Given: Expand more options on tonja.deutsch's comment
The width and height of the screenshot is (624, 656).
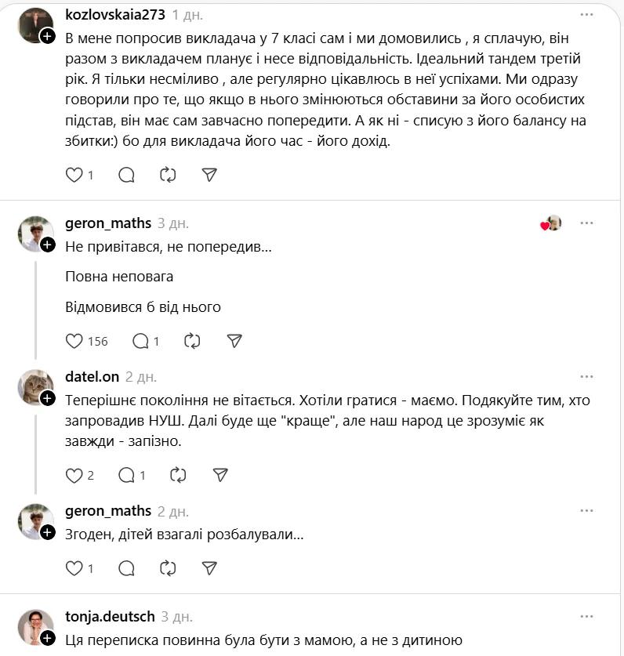Looking at the screenshot, I should [x=586, y=617].
